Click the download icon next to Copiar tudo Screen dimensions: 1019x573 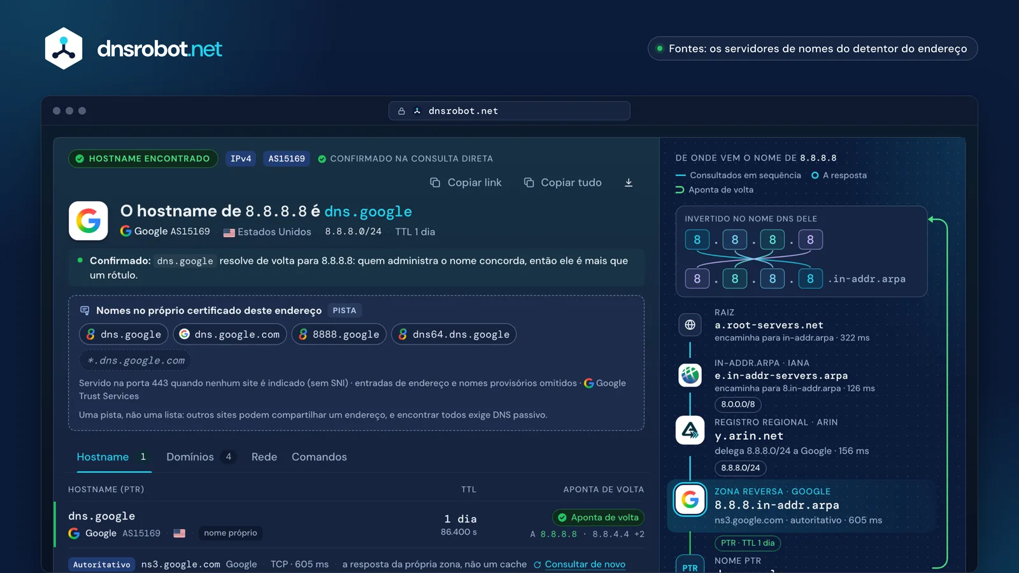(x=629, y=183)
